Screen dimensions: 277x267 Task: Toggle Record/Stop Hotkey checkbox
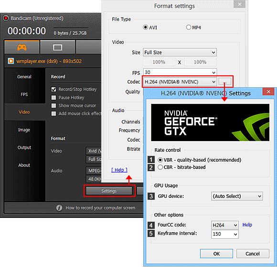(53, 89)
